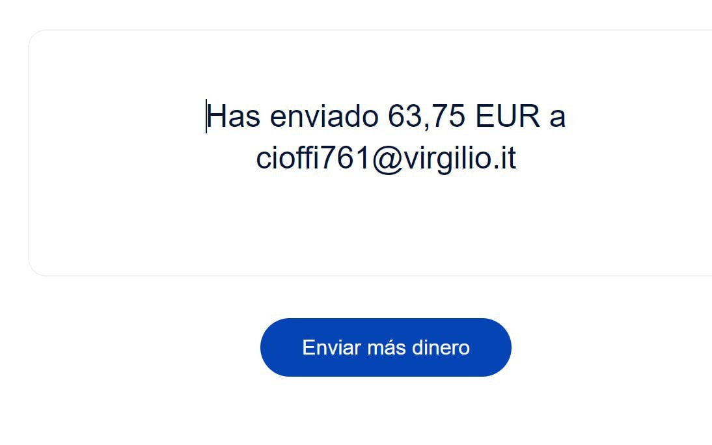
Task: Click the word EUR in the heading
Action: point(507,116)
